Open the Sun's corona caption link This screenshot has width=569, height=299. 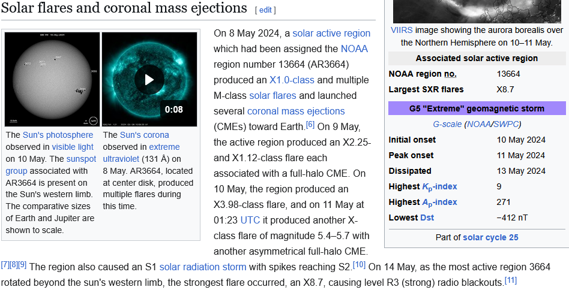(x=145, y=135)
